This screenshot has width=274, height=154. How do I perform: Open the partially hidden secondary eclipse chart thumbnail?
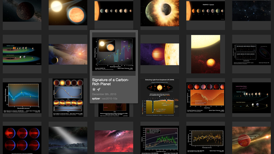[x=114, y=110]
